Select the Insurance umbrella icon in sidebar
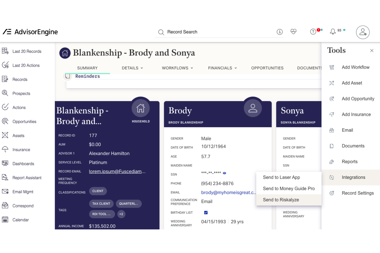Screen dimensions: 380x253 point(5,149)
